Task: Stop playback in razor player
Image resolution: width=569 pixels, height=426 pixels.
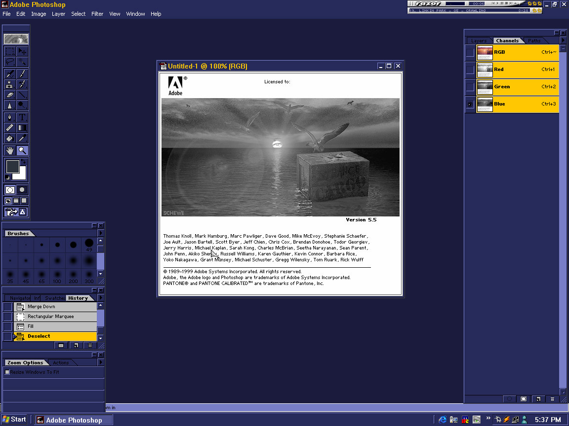Action: coord(506,3)
